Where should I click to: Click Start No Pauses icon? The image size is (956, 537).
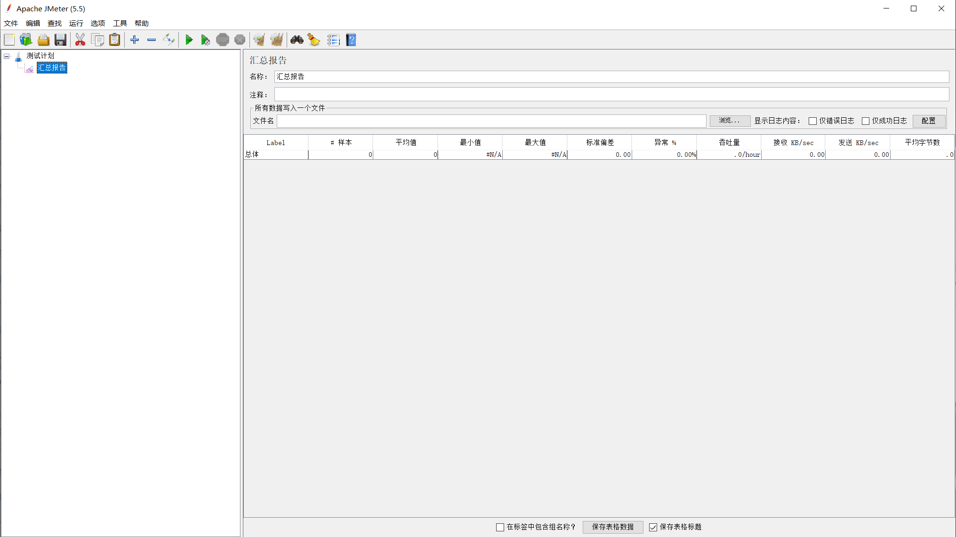pos(205,40)
